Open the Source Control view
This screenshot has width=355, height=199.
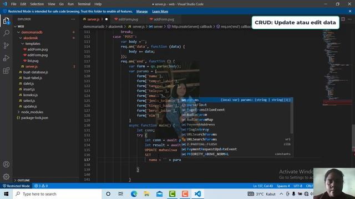6,45
